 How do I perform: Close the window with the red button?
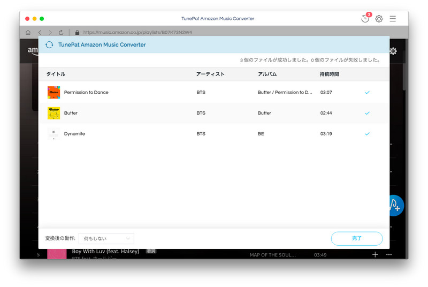click(27, 19)
